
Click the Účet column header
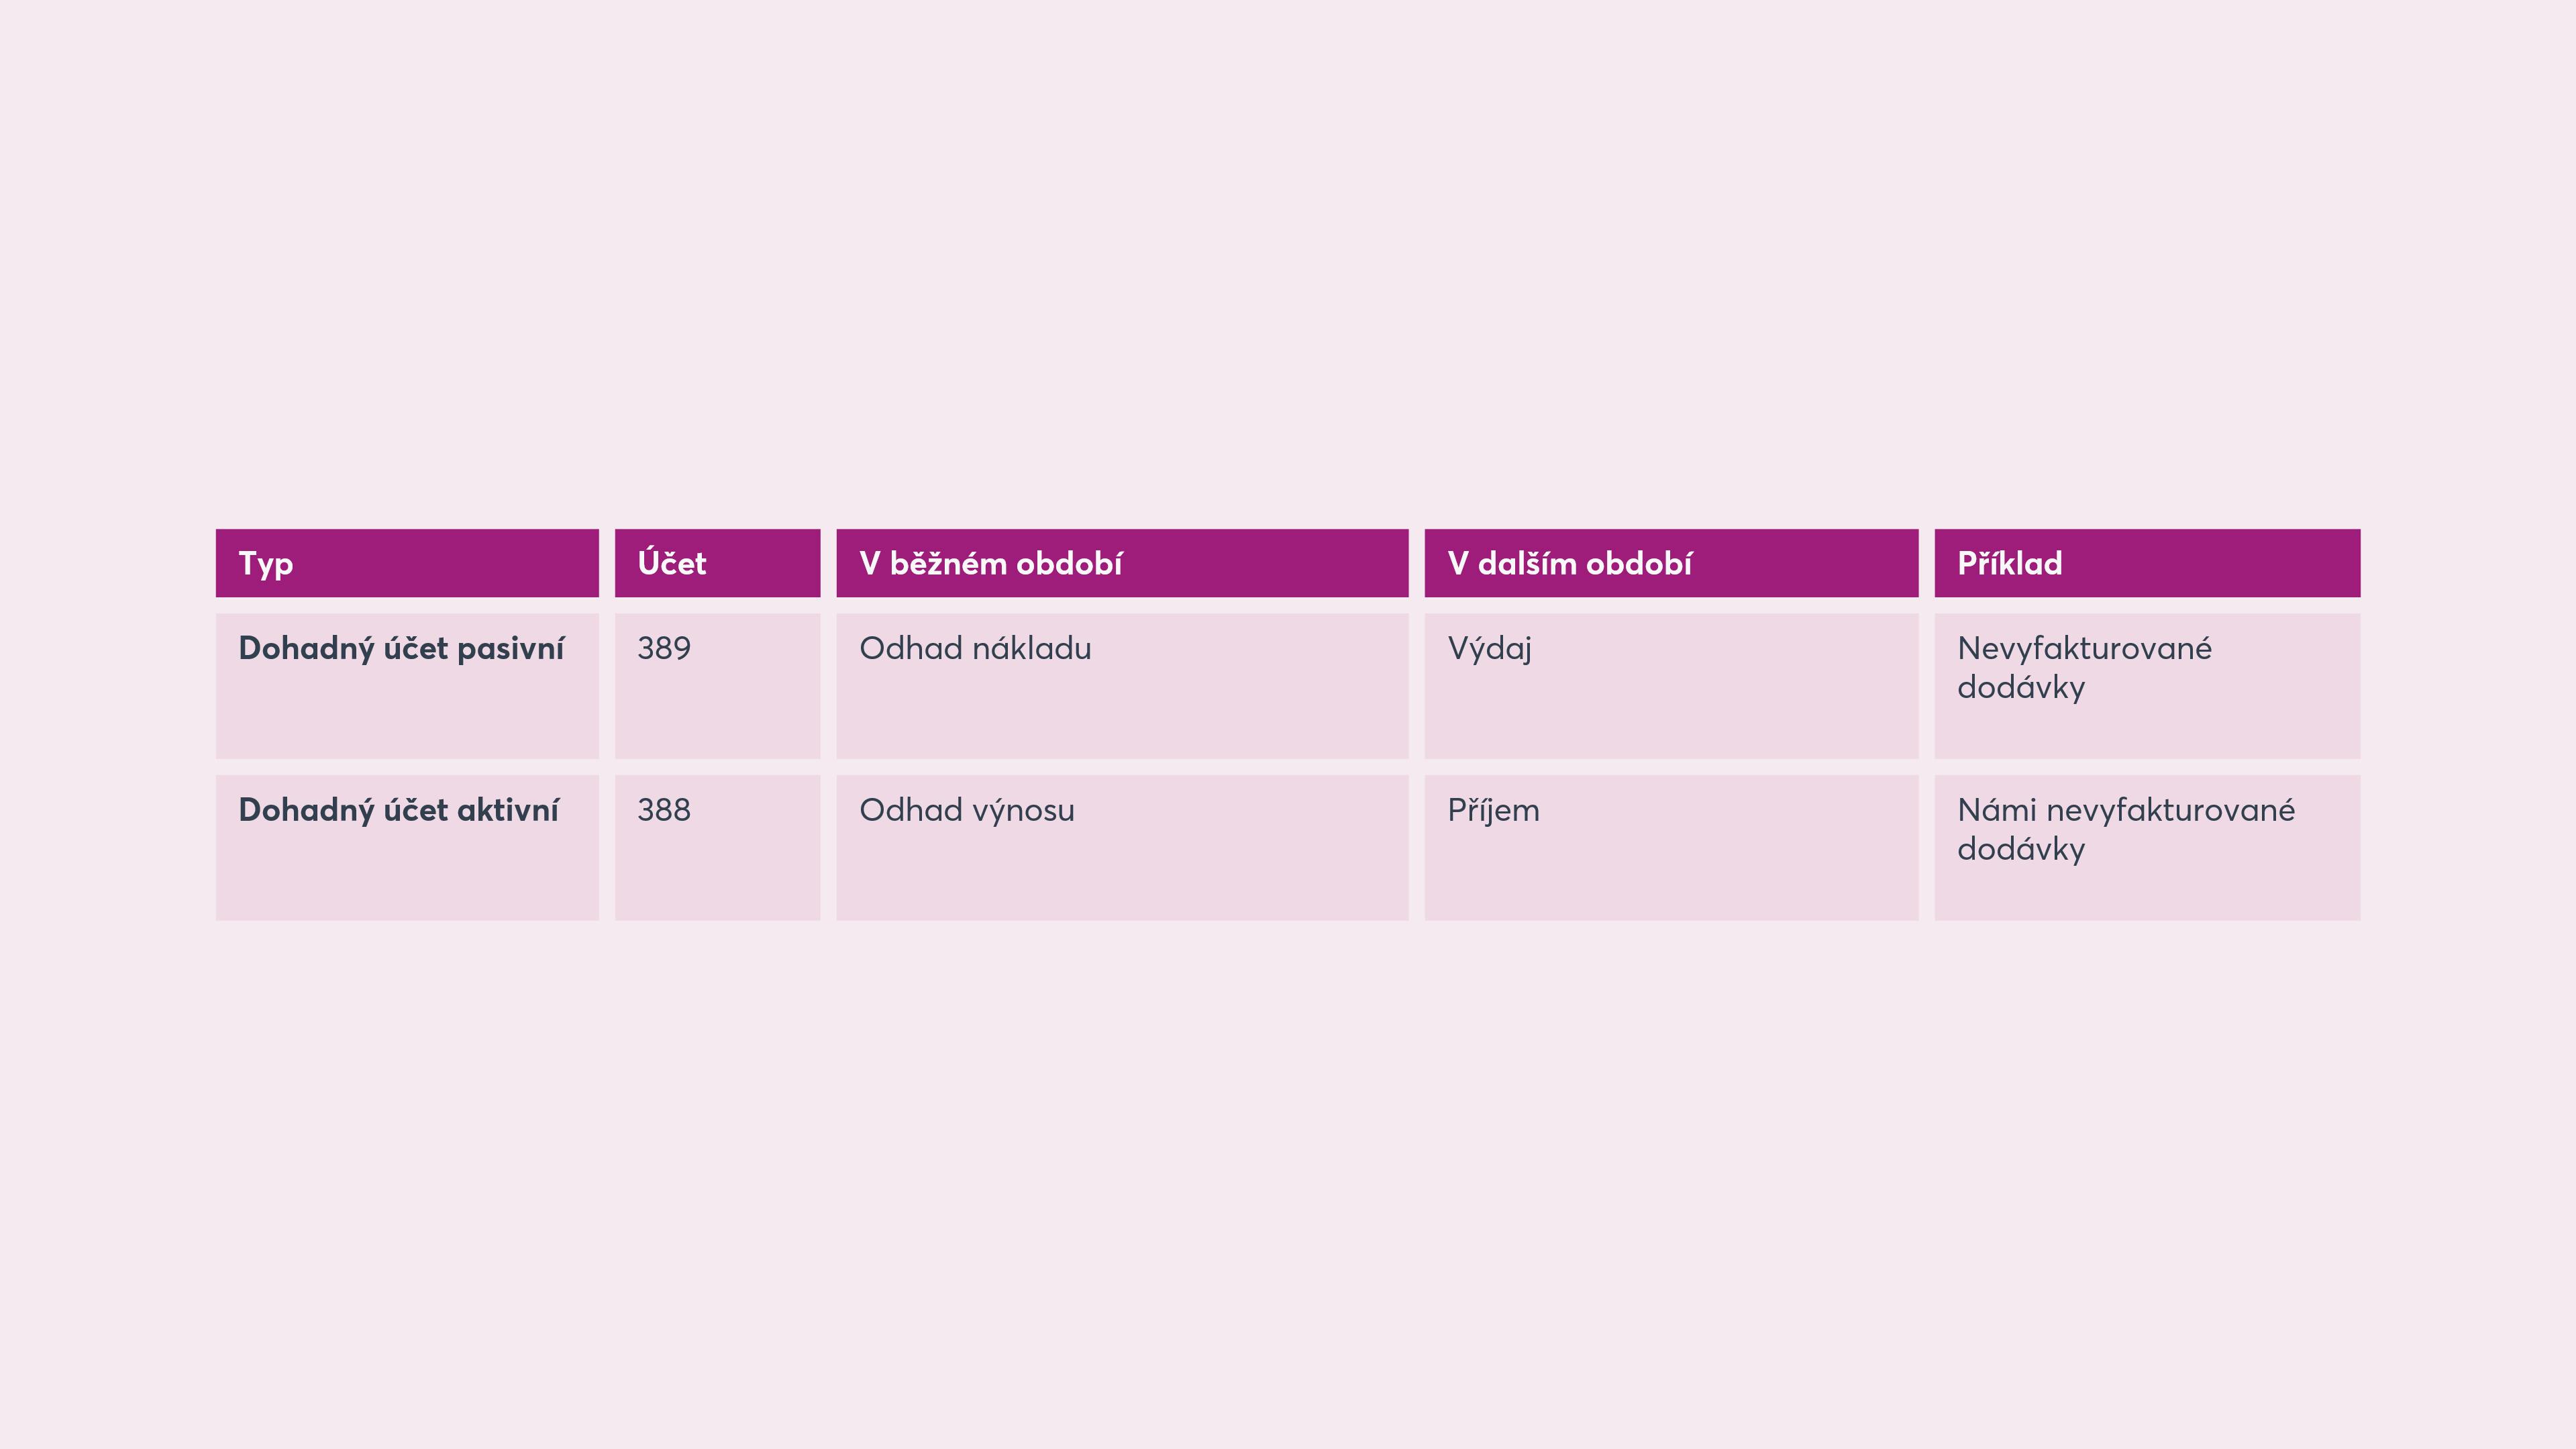click(717, 563)
